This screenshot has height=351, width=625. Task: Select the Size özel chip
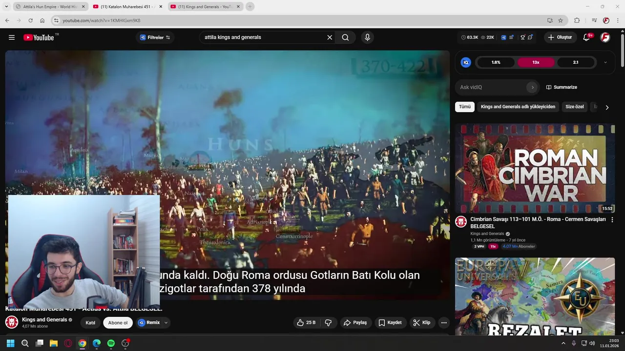pyautogui.click(x=575, y=107)
